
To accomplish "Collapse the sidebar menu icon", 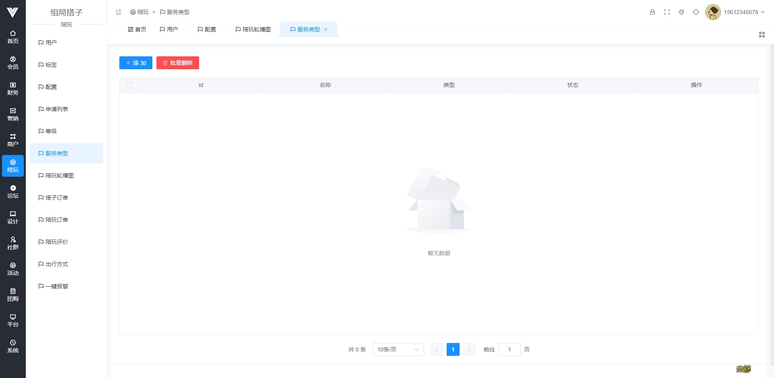I will pos(119,12).
